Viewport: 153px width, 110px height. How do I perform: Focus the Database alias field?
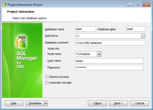coord(136,29)
